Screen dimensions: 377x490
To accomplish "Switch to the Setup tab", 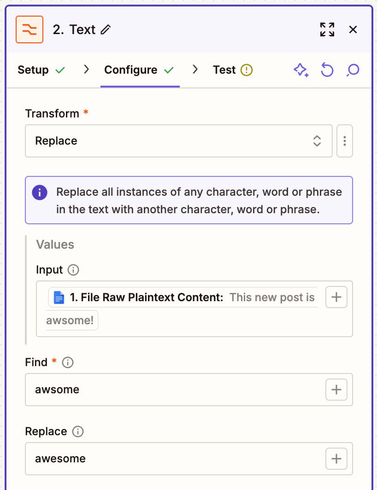I will [41, 70].
